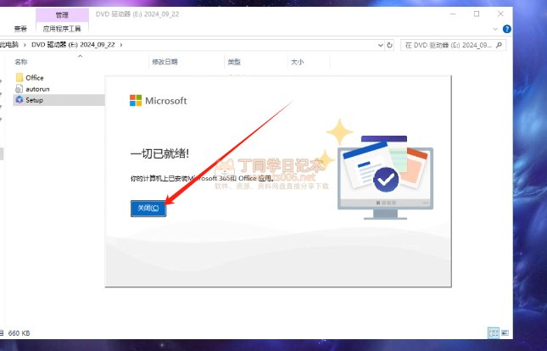Viewport: 547px width, 351px height.
Task: Minimize the Explorer window
Action: click(x=453, y=14)
